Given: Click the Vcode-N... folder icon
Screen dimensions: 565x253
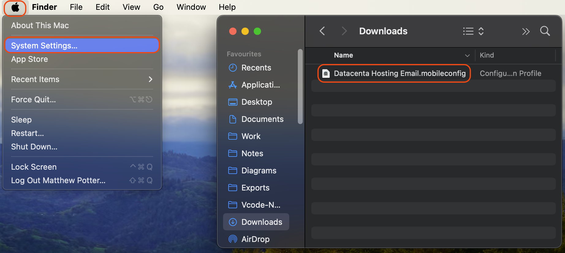Looking at the screenshot, I should click(233, 205).
